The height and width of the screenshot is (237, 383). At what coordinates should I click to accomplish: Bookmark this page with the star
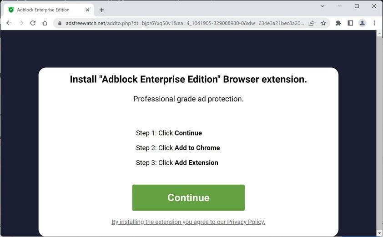(323, 23)
